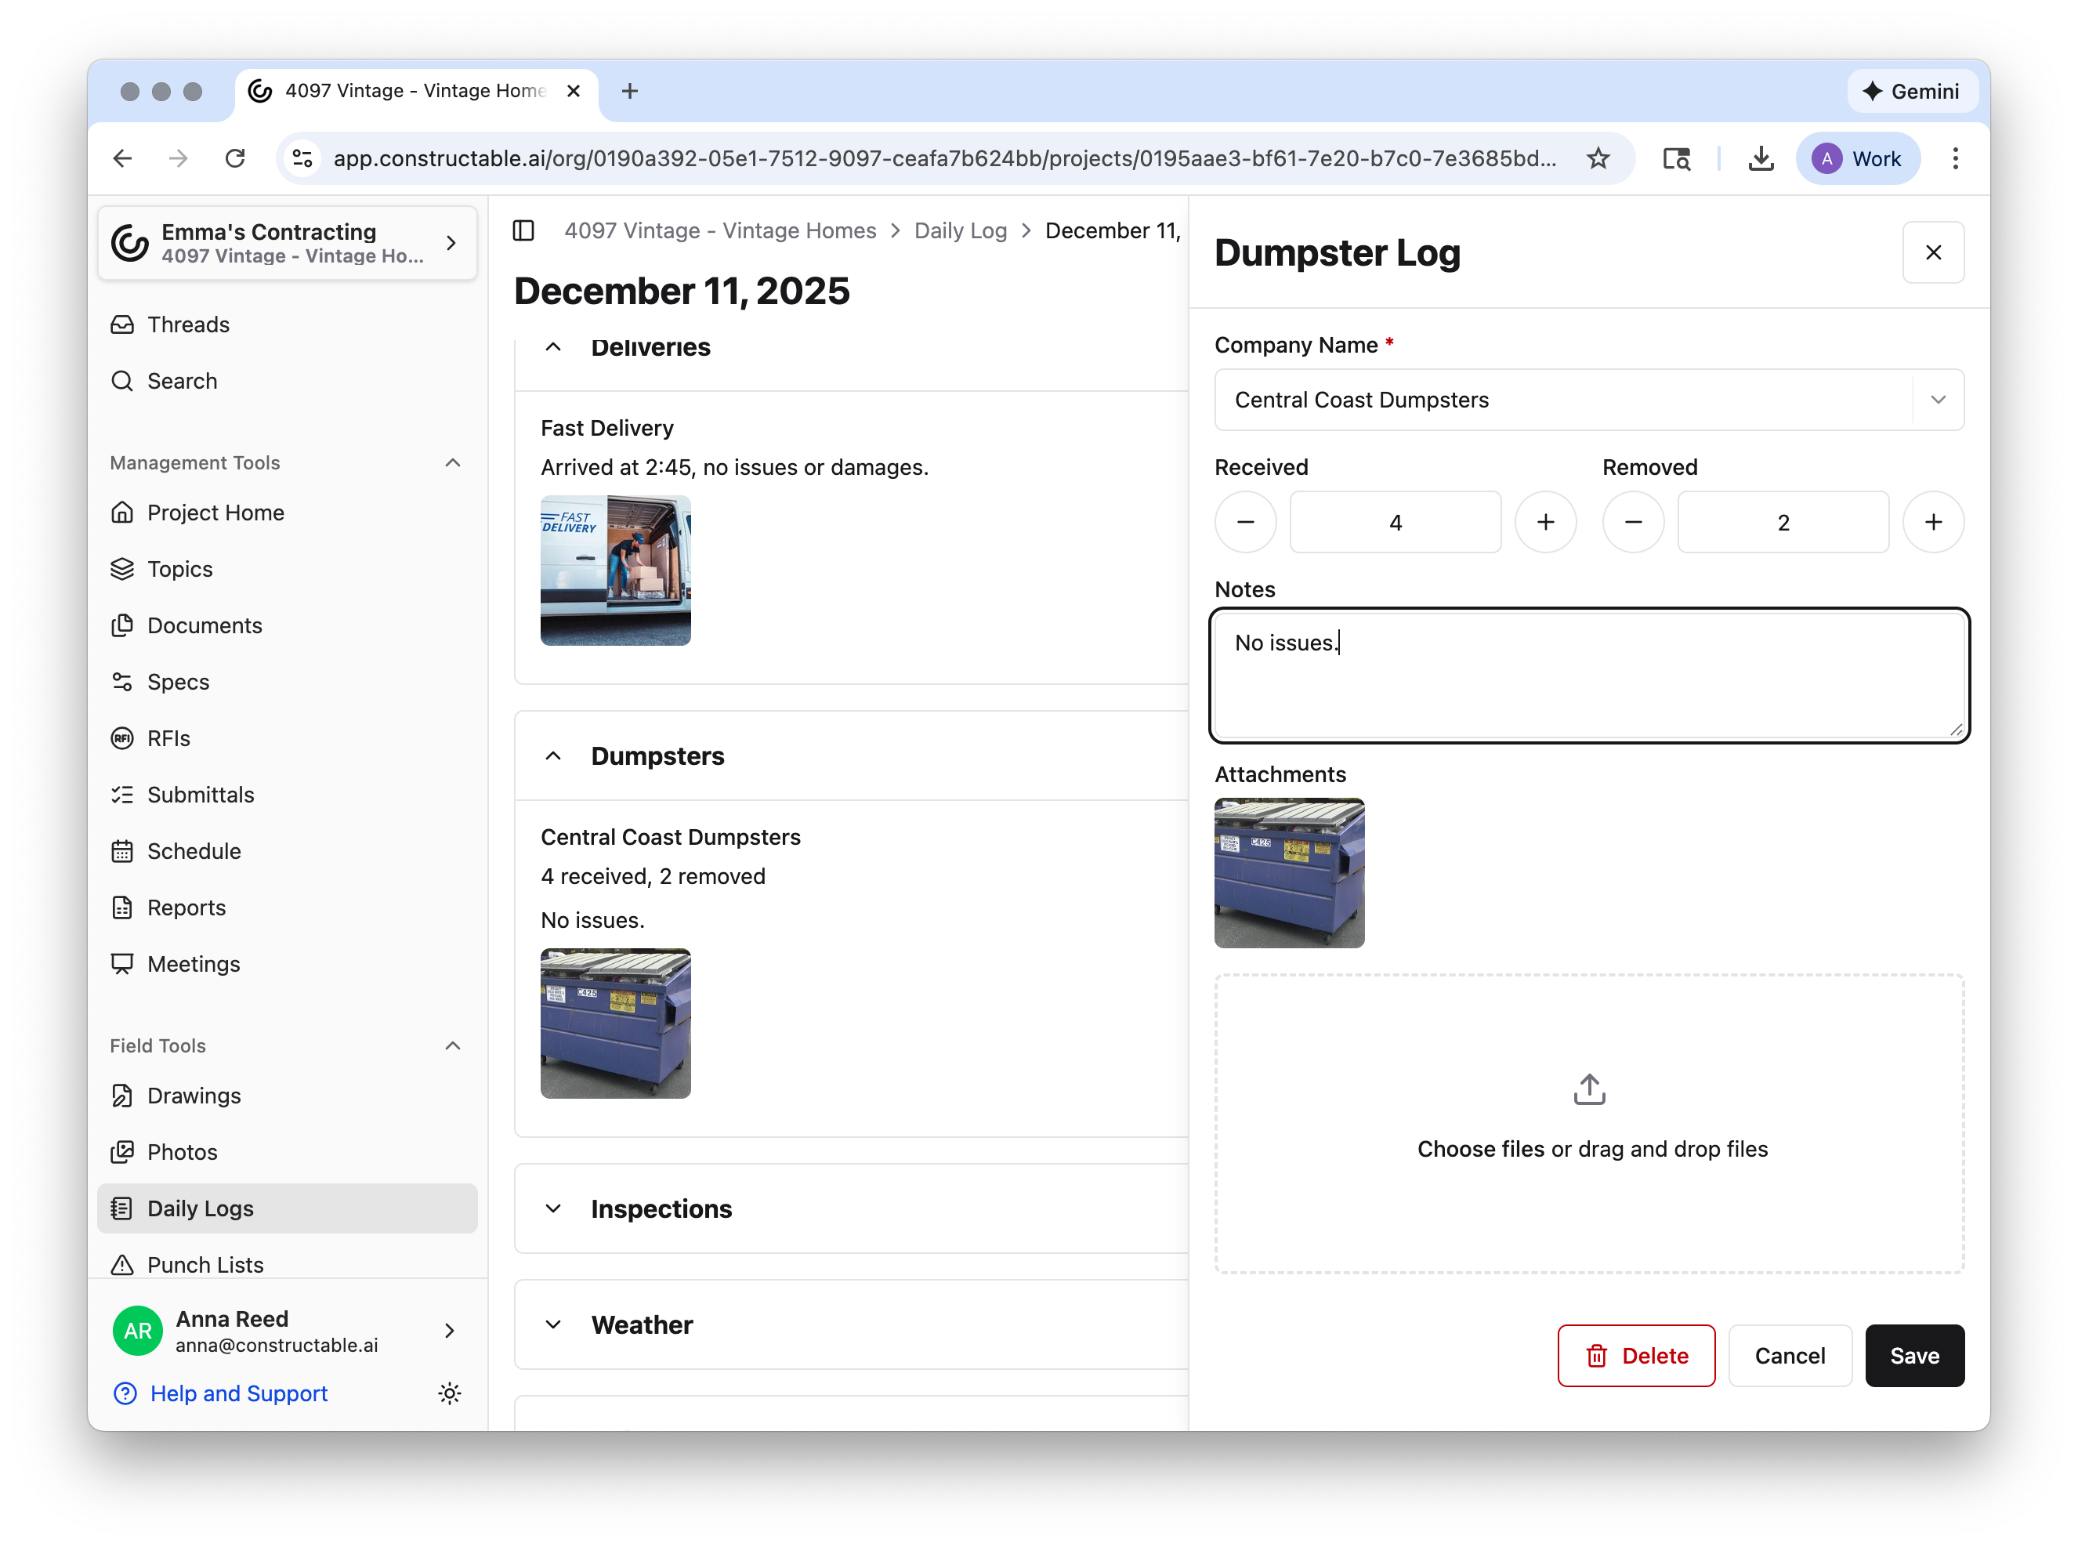Open the Topics section

coord(288,570)
